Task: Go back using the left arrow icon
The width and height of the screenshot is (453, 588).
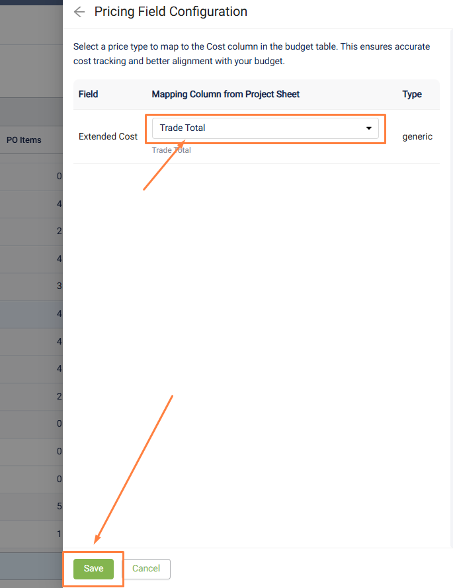Action: [79, 12]
